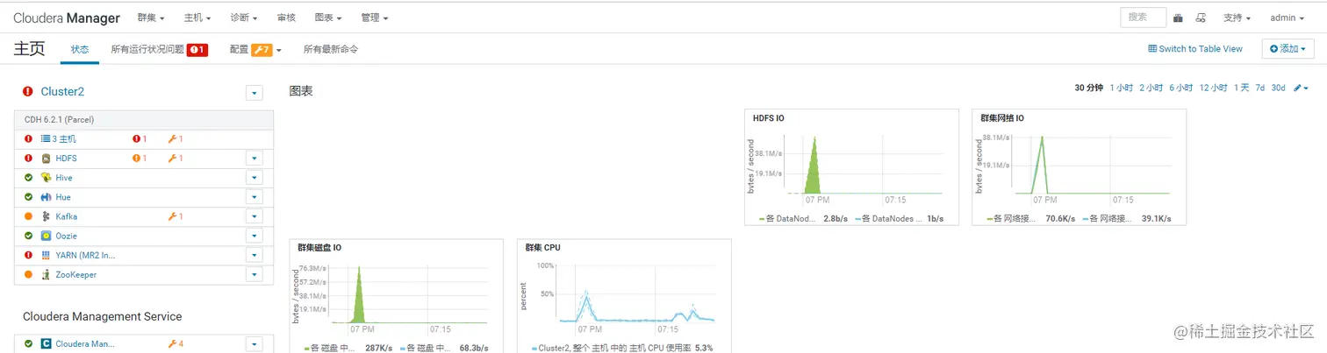
Task: Open the HDFS IO chart
Action: (851, 166)
